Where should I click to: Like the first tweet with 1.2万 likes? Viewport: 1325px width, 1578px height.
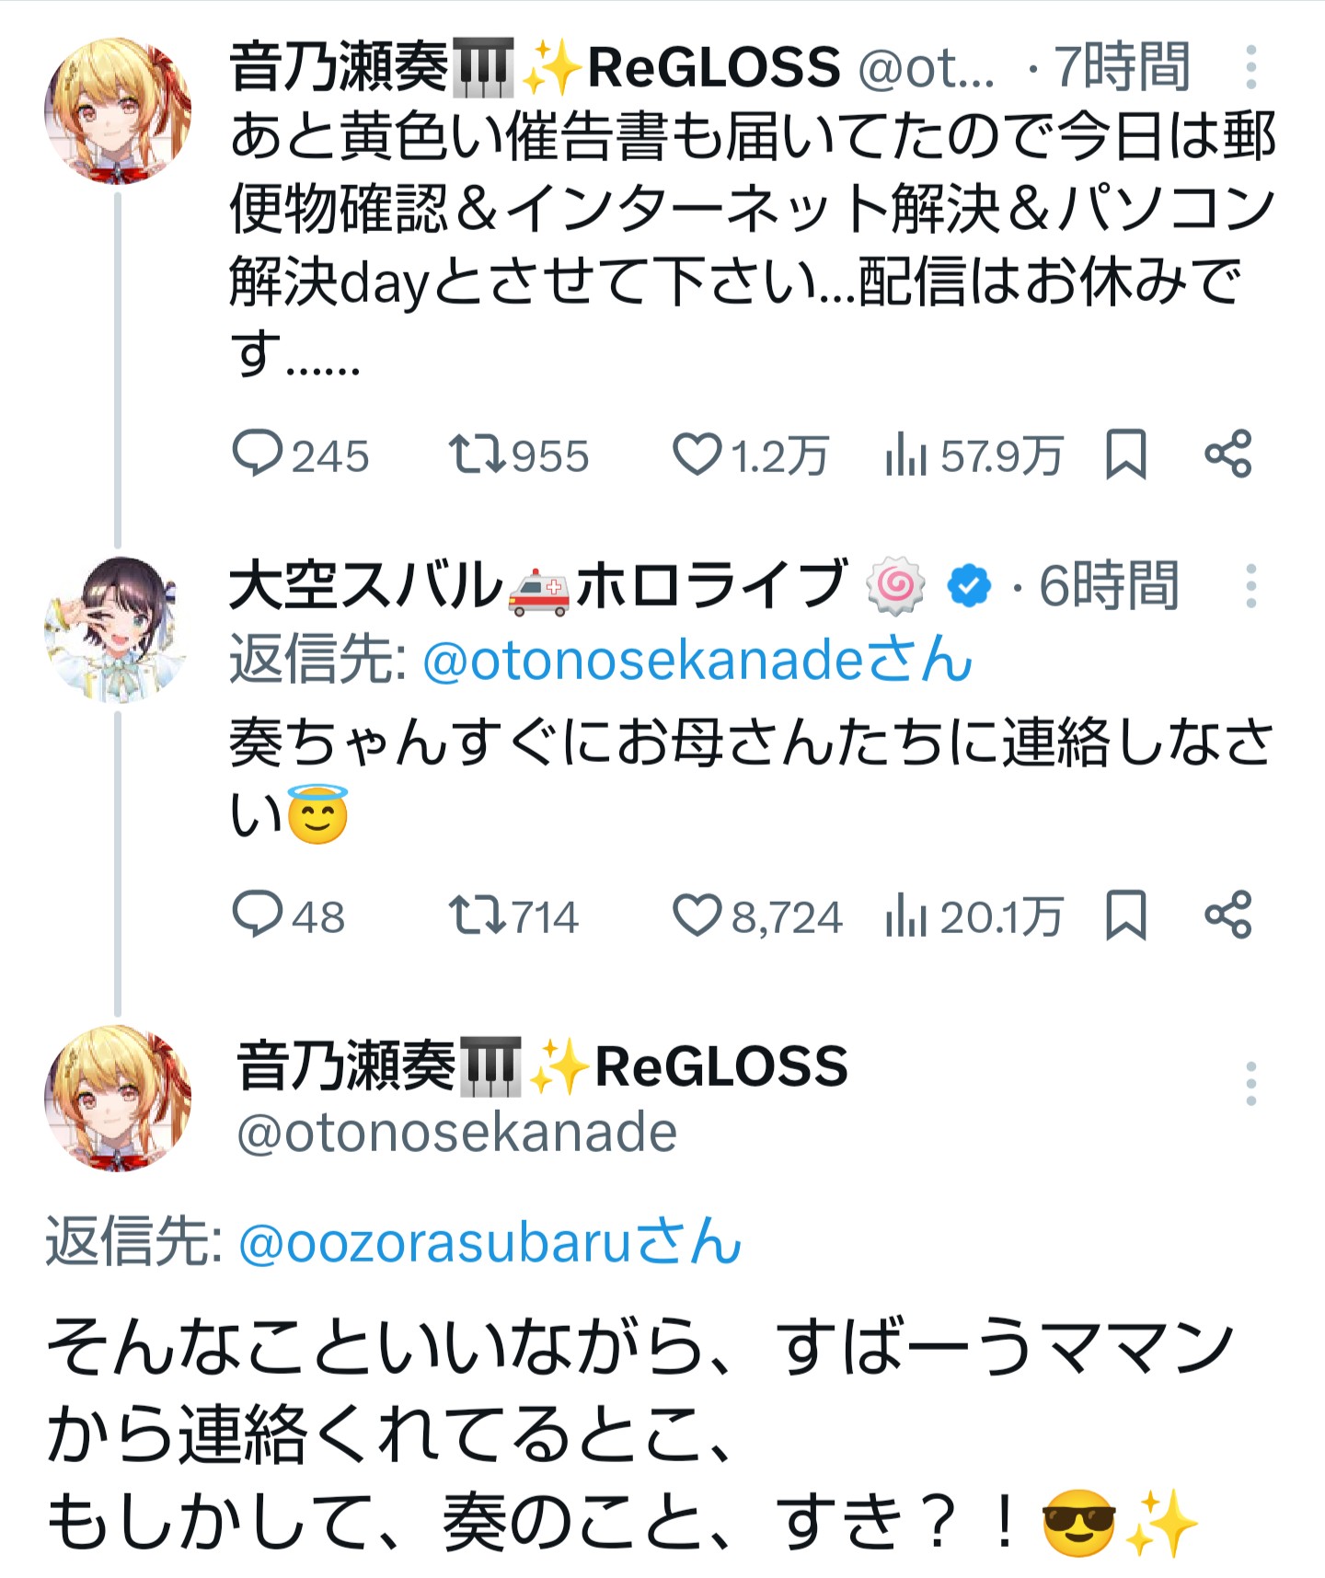[697, 454]
